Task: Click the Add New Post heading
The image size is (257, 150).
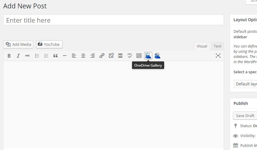Action: pyautogui.click(x=25, y=6)
